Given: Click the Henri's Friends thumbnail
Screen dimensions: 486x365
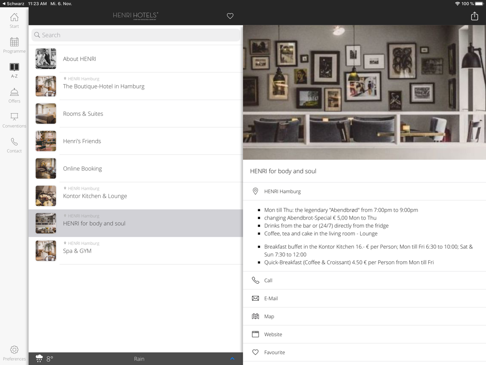Looking at the screenshot, I should [x=46, y=141].
